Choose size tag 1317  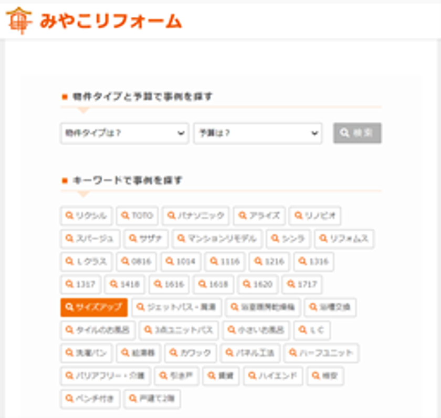coord(80,284)
